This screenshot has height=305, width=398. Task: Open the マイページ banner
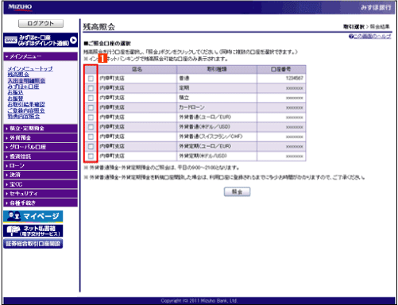click(33, 217)
